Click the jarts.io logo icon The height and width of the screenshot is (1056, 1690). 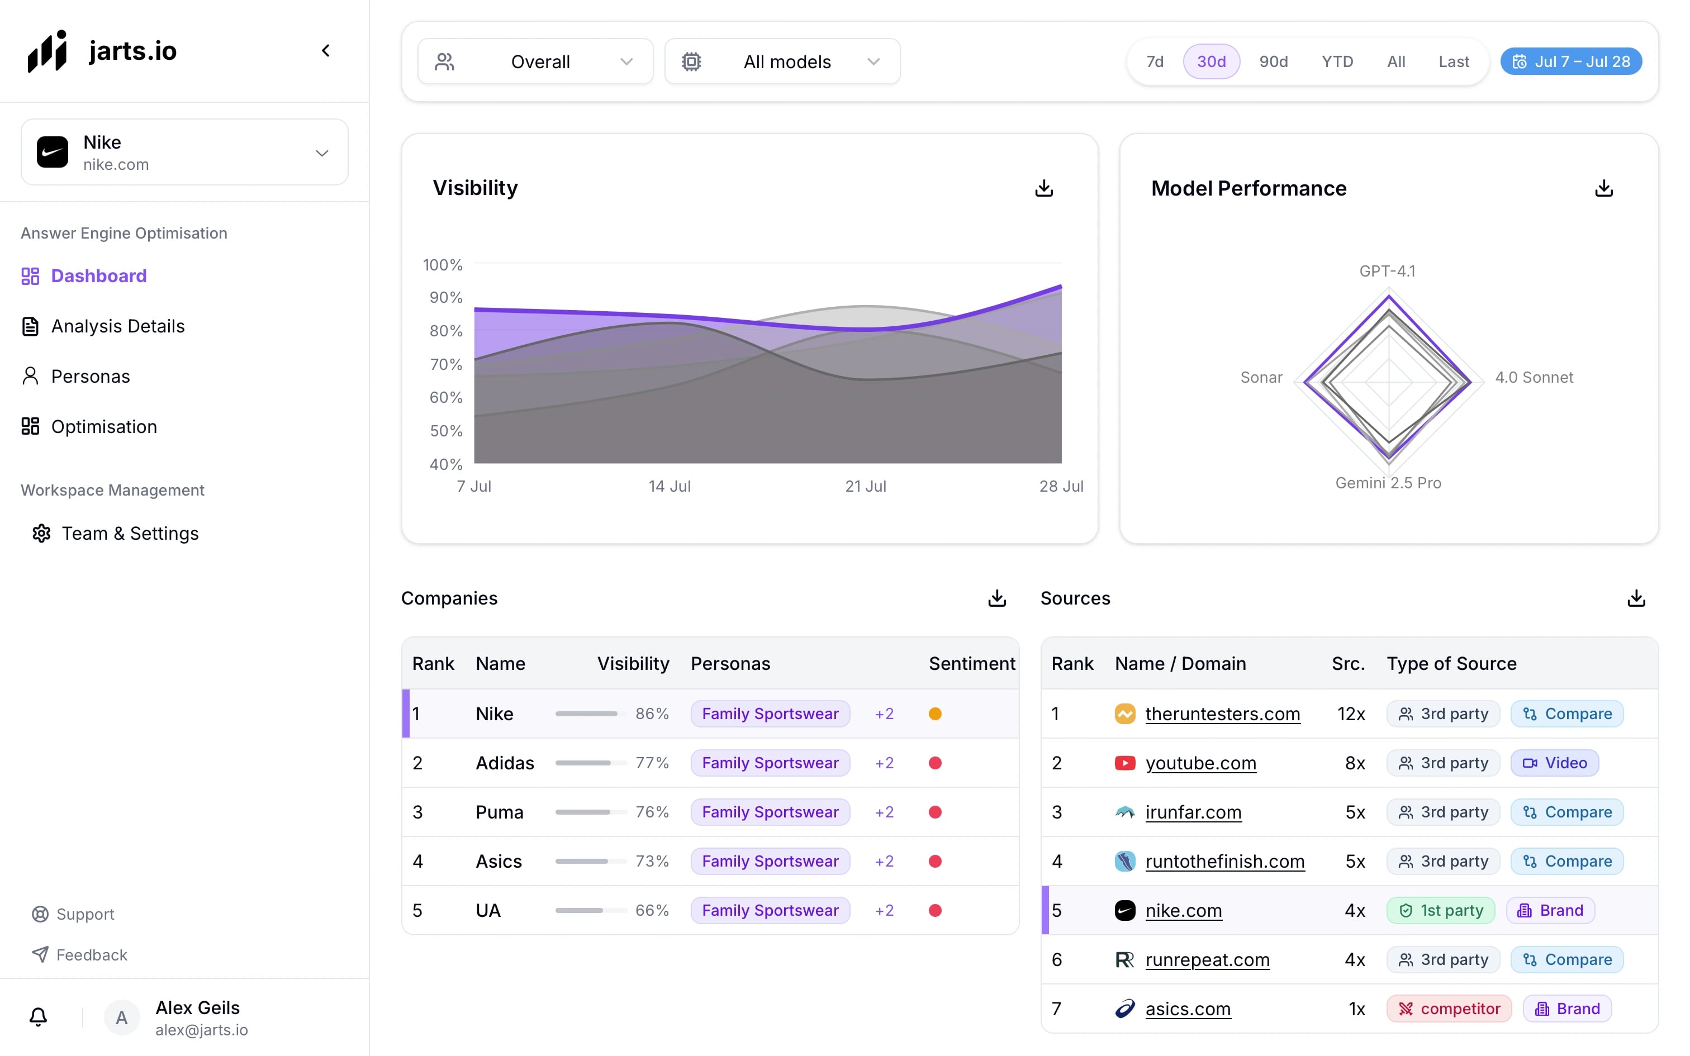(48, 51)
